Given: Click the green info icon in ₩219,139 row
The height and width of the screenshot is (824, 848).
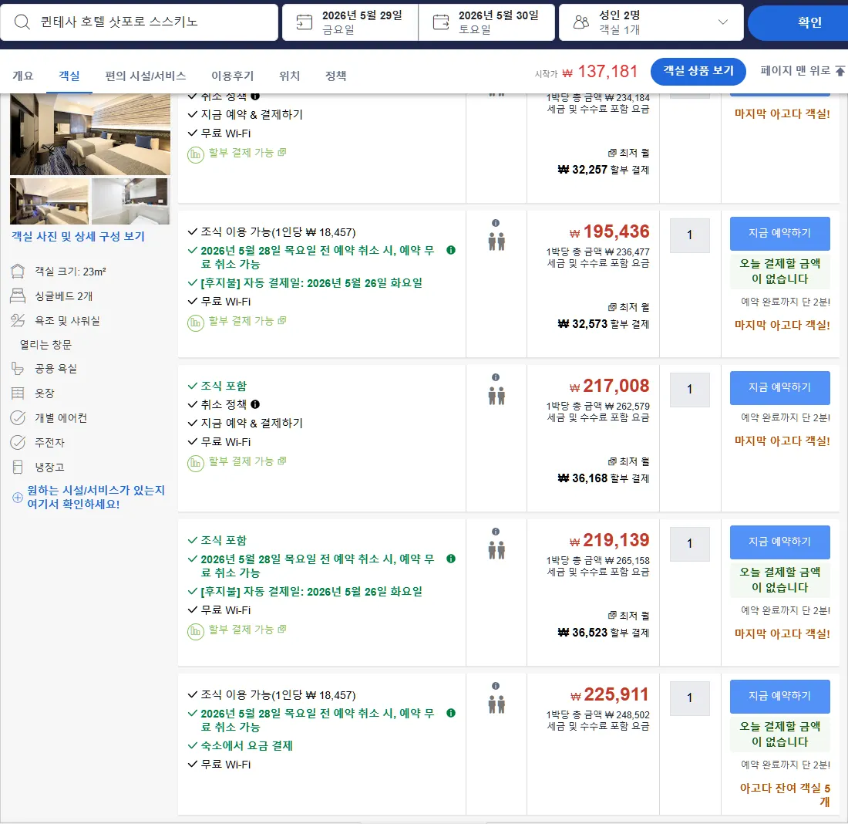Looking at the screenshot, I should [451, 559].
